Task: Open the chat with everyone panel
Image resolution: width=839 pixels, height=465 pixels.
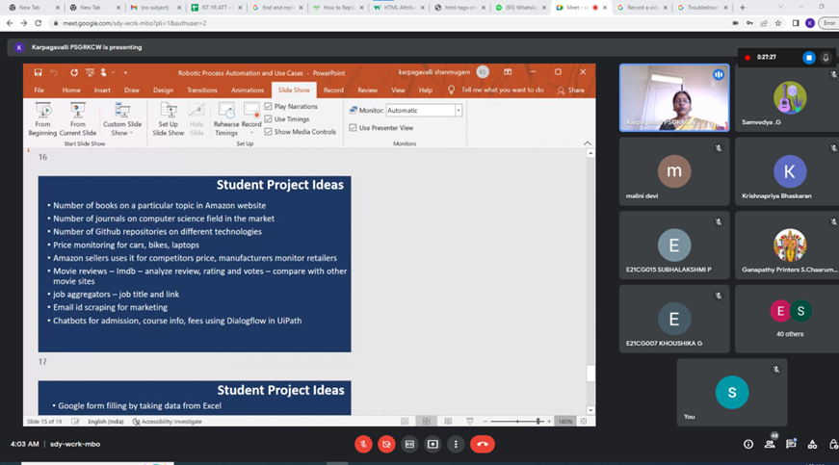Action: click(791, 444)
